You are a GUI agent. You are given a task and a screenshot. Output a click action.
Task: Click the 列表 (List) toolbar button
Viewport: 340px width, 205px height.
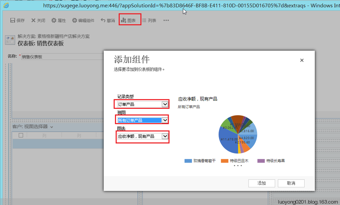click(x=149, y=20)
